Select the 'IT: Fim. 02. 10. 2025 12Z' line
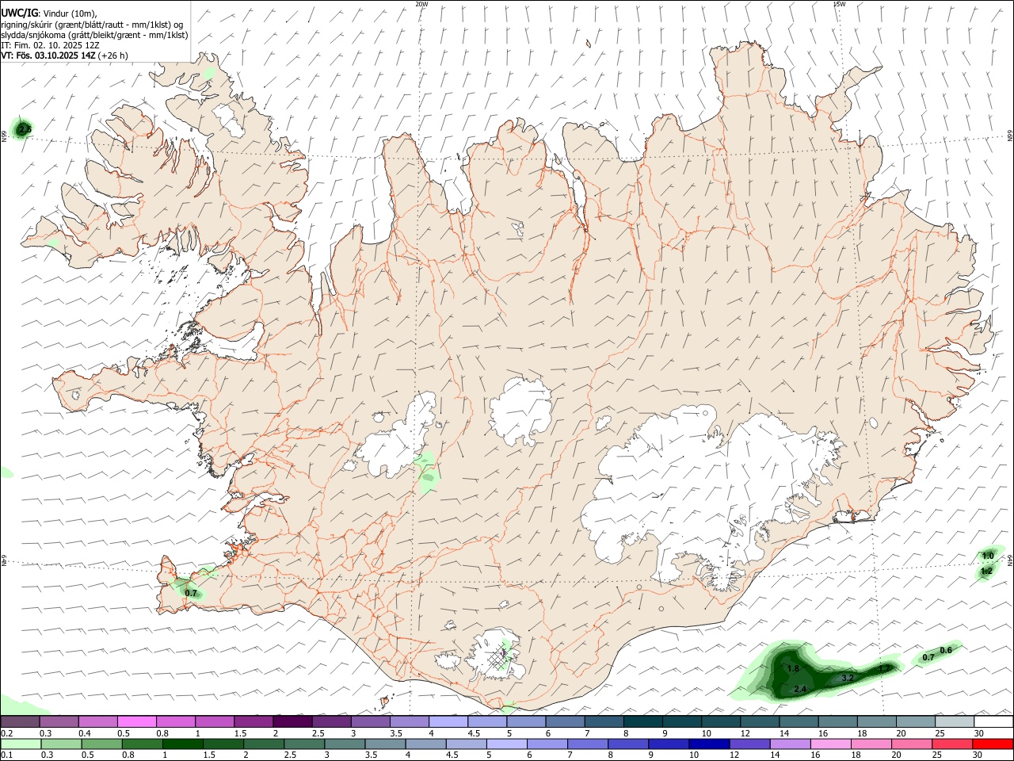This screenshot has width=1014, height=761. pos(50,45)
